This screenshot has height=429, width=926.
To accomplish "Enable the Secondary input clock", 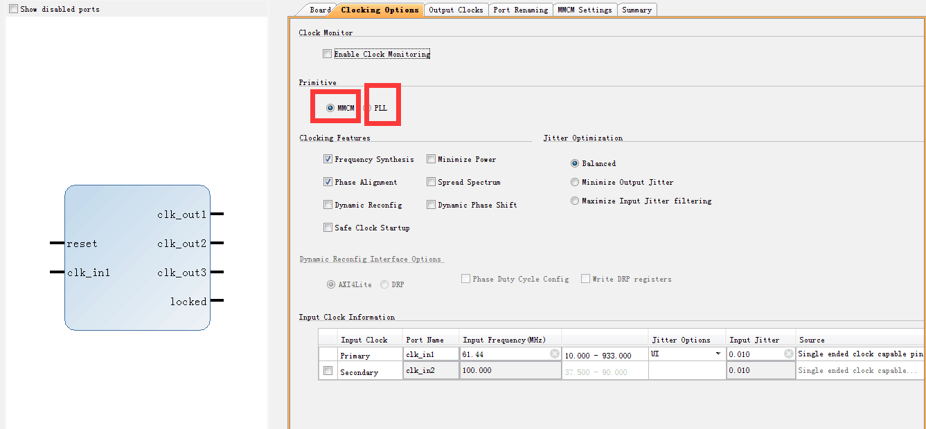I will [x=328, y=370].
